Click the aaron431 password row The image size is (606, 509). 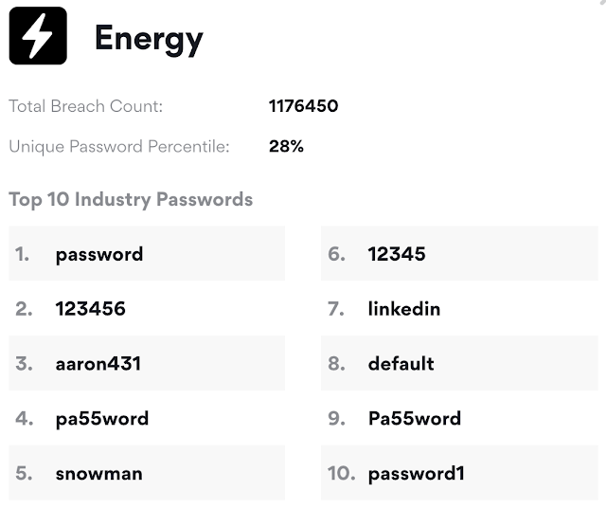147,363
